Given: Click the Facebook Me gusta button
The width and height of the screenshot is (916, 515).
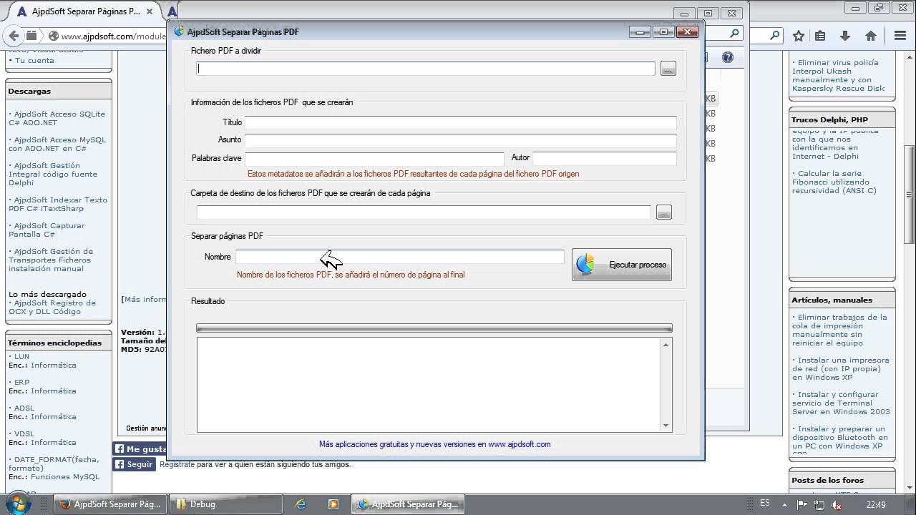Looking at the screenshot, I should tap(140, 449).
